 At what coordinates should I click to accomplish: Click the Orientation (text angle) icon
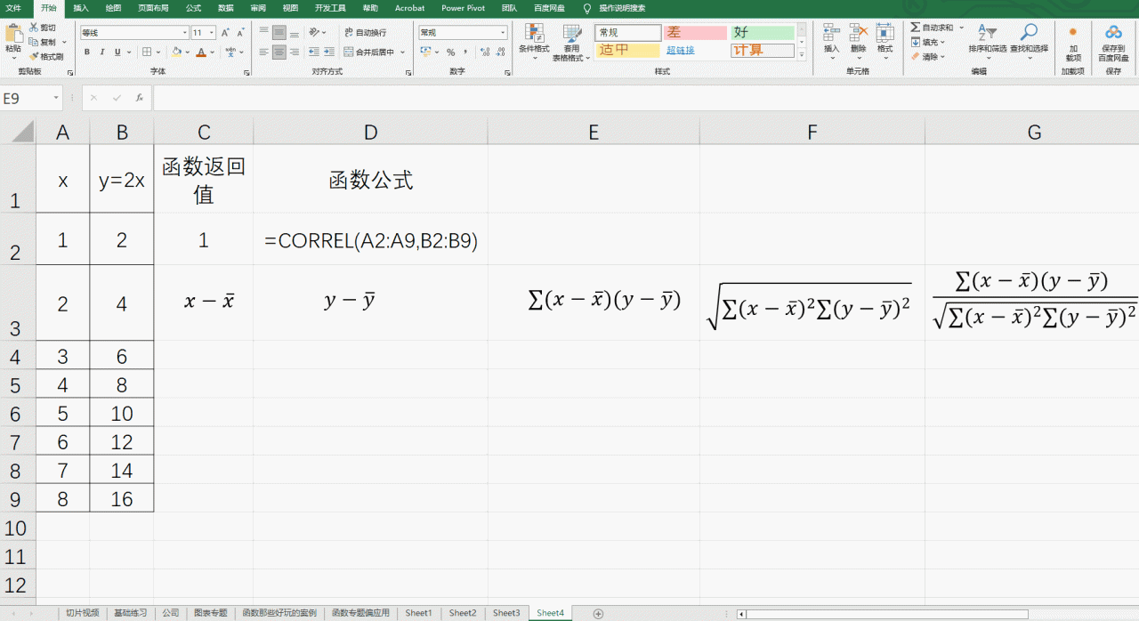(315, 32)
